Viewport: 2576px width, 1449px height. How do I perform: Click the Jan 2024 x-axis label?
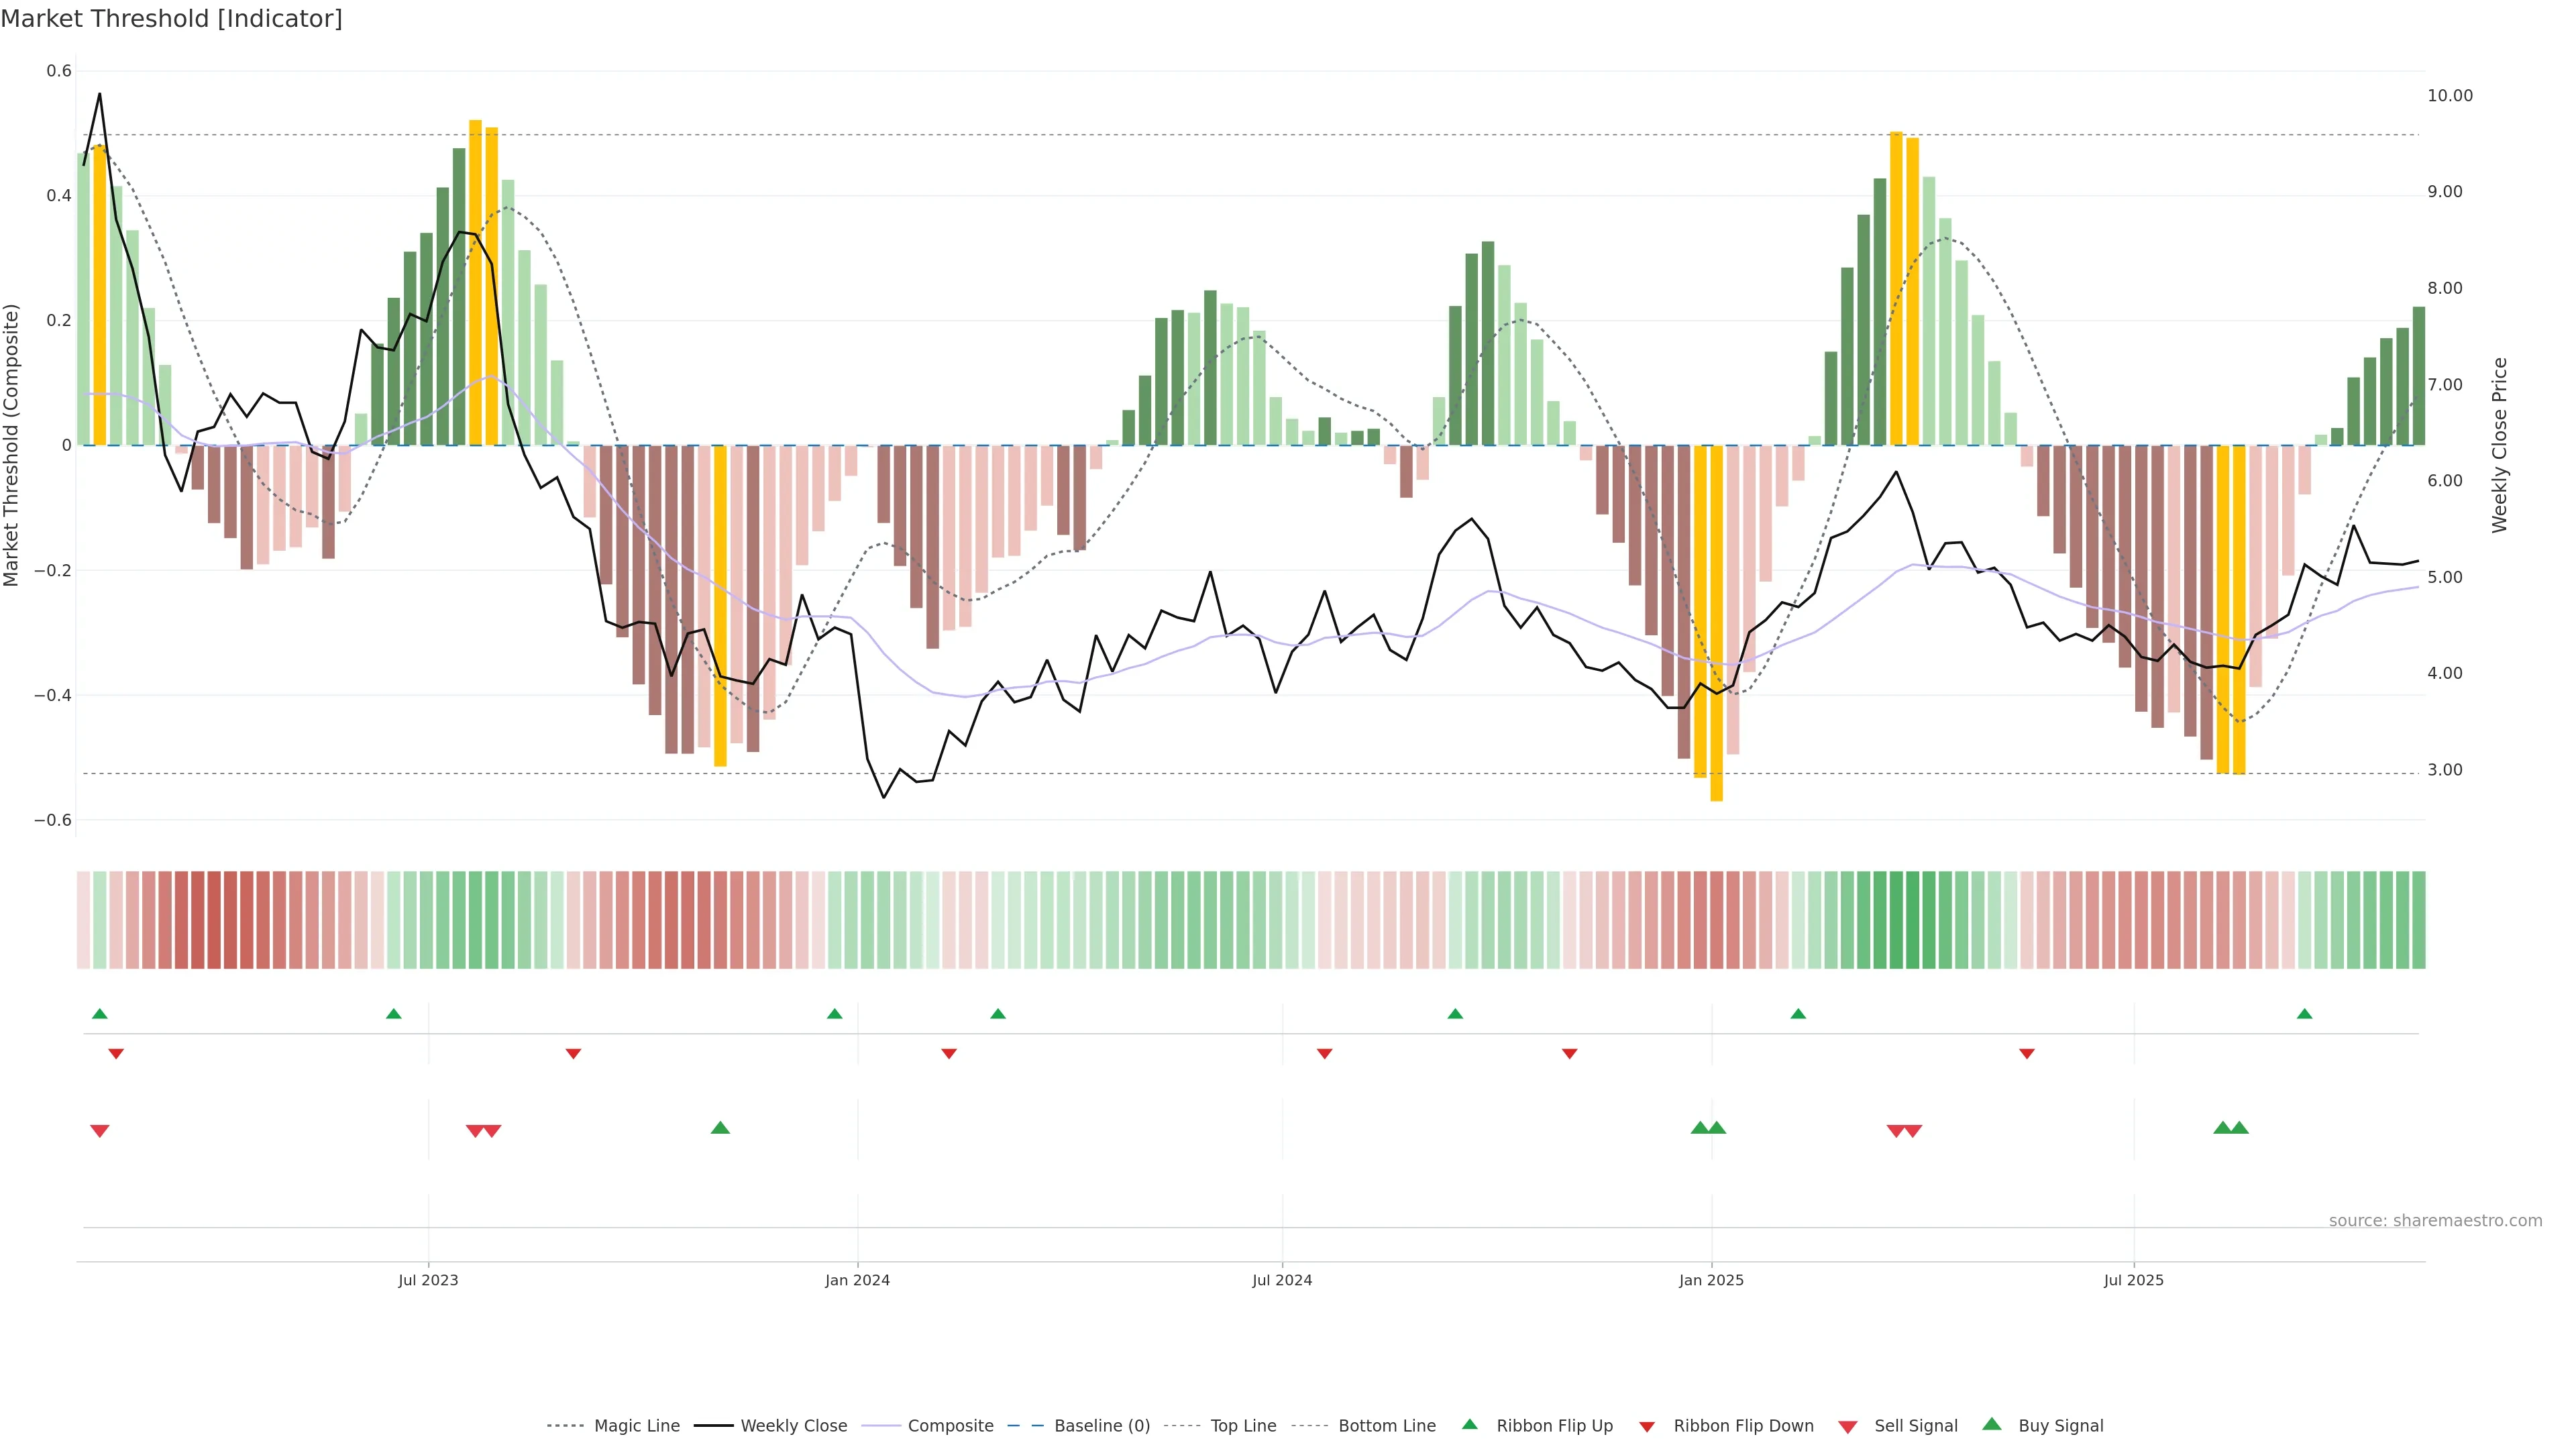(857, 1280)
